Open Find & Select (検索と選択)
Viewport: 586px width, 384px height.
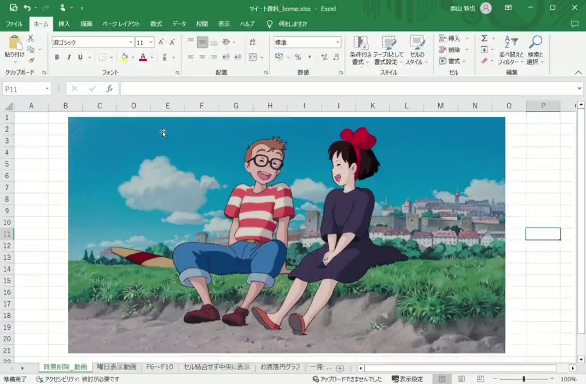tap(535, 50)
